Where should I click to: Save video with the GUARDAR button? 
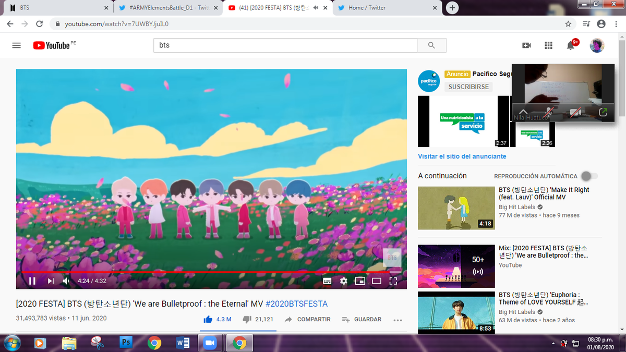tap(361, 319)
